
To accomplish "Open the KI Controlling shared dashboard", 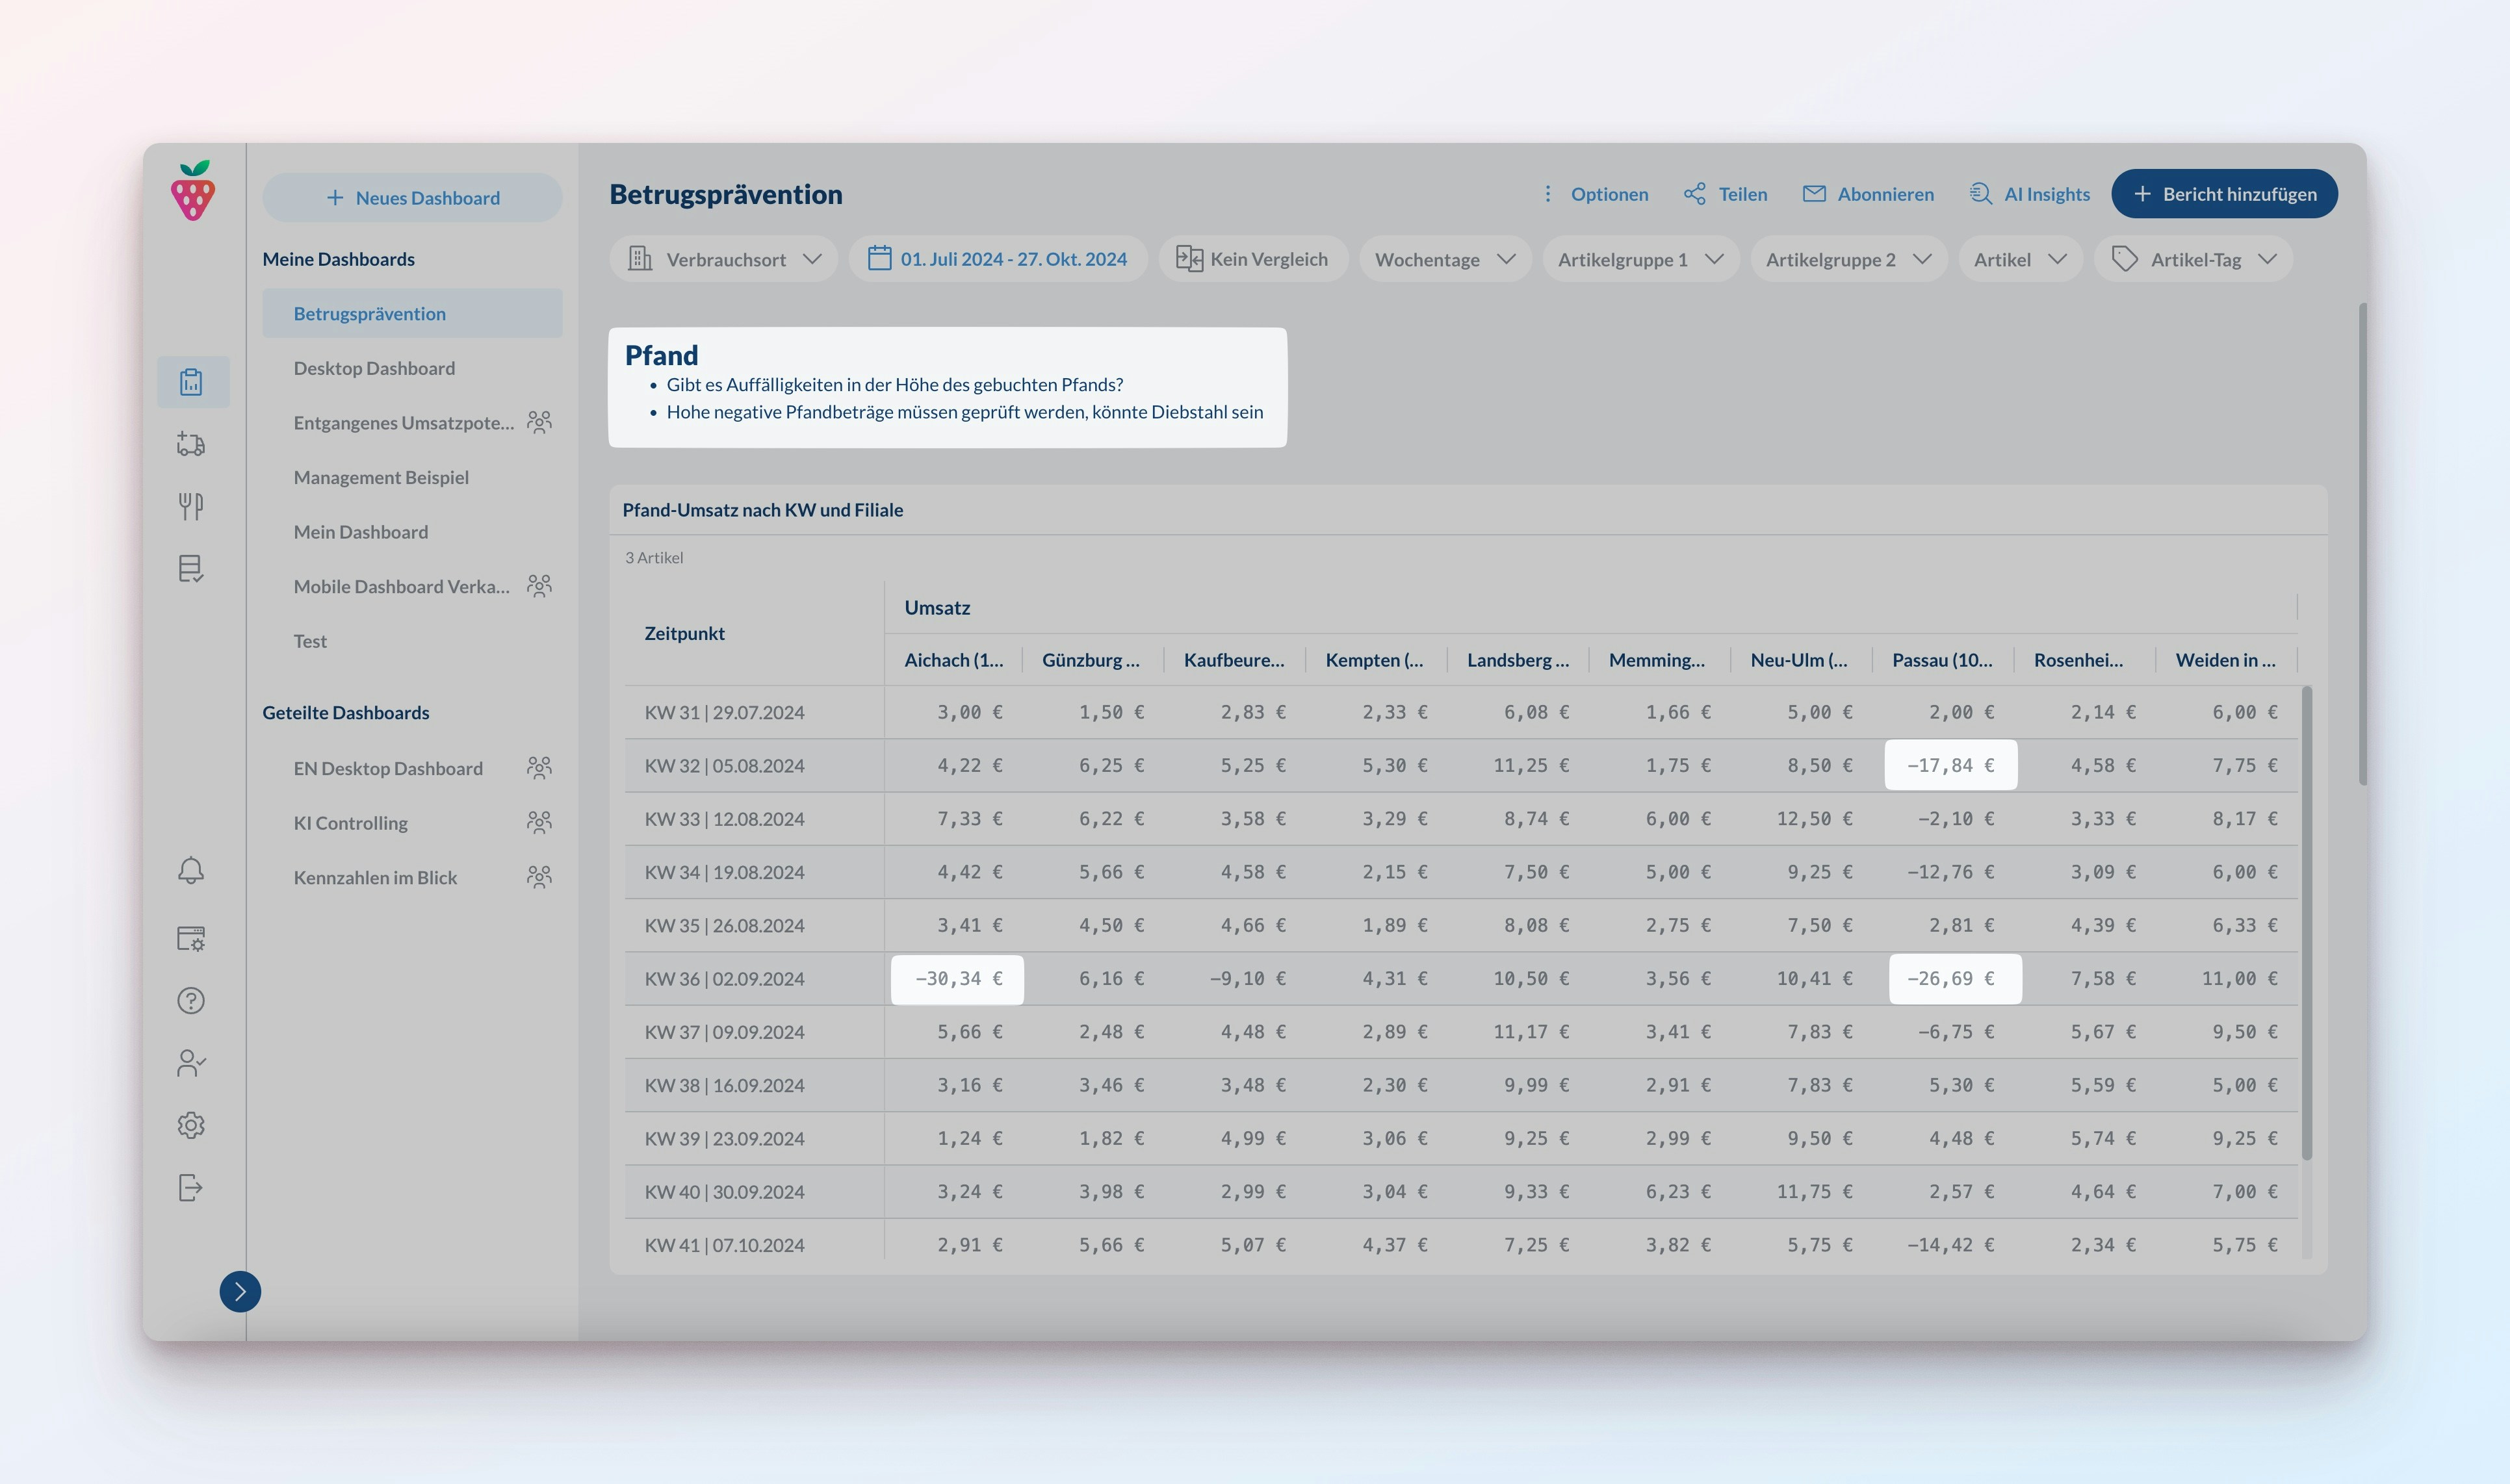I will click(x=351, y=823).
